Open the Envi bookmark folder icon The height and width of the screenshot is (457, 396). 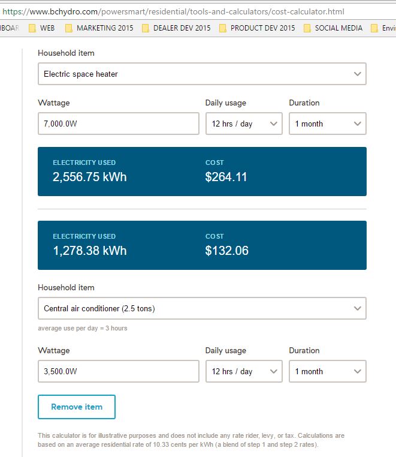374,28
